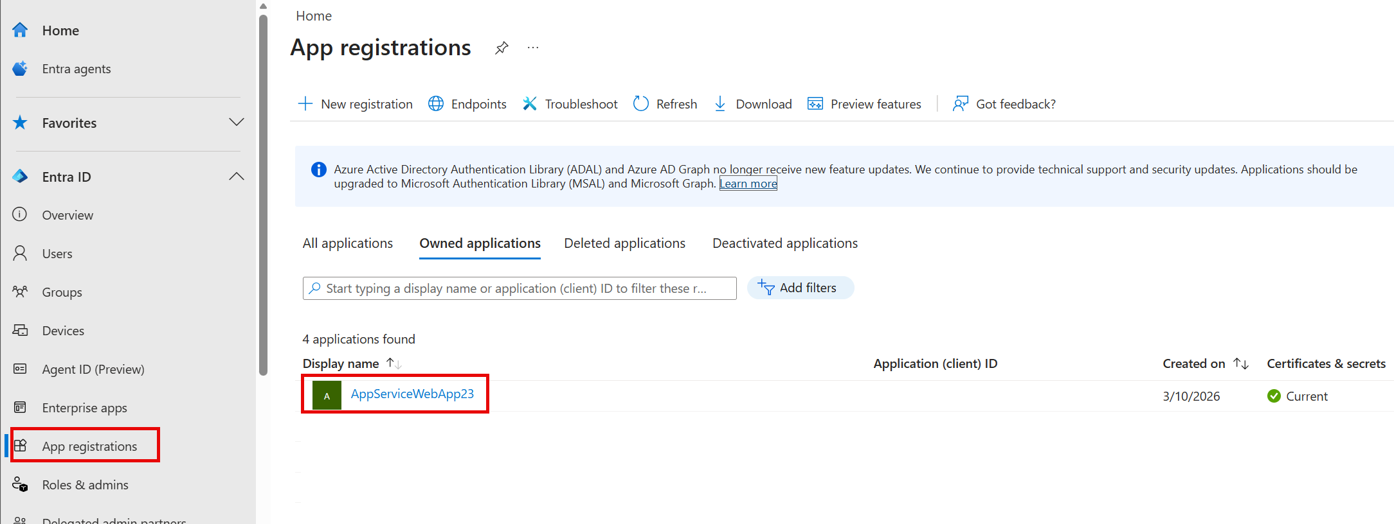This screenshot has height=524, width=1394.
Task: Click the Download button label
Action: pyautogui.click(x=764, y=104)
